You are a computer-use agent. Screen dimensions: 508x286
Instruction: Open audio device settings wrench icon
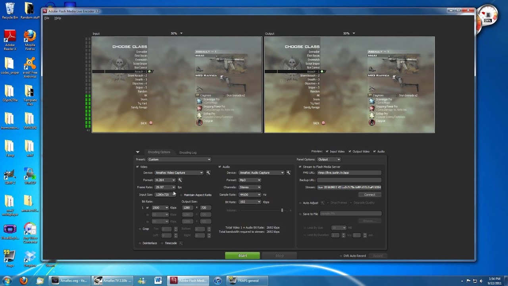(x=289, y=173)
